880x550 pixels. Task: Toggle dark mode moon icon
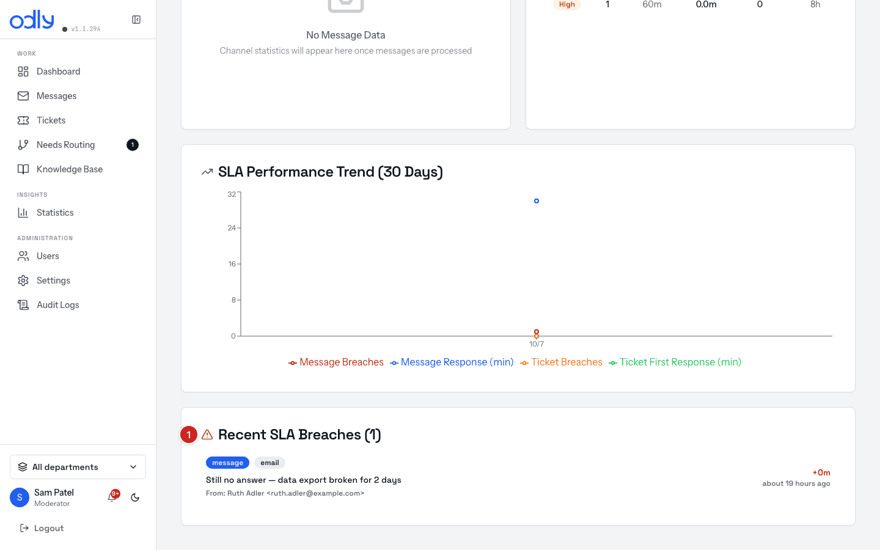coord(135,497)
